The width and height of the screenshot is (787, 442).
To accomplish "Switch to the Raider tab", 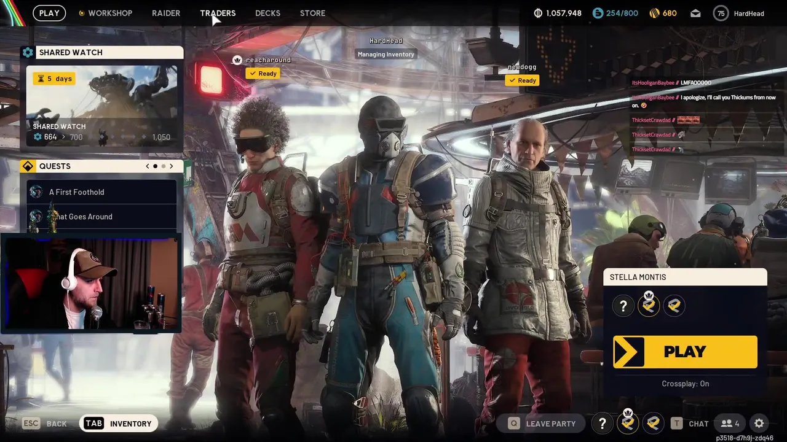I will (x=166, y=13).
